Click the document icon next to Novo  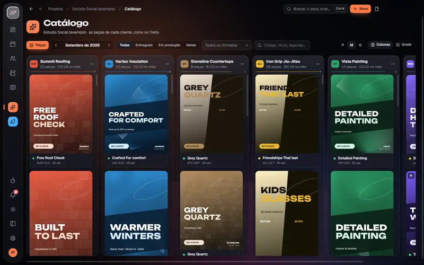[377, 9]
